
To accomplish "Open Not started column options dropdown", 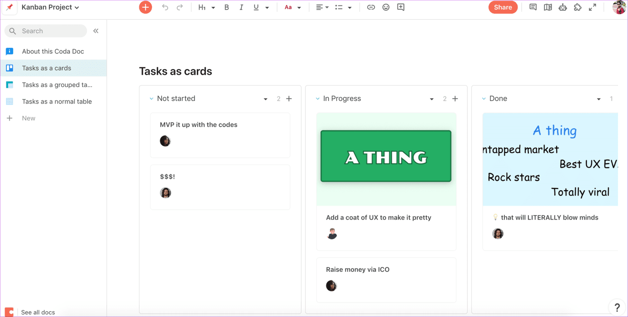I will 266,99.
